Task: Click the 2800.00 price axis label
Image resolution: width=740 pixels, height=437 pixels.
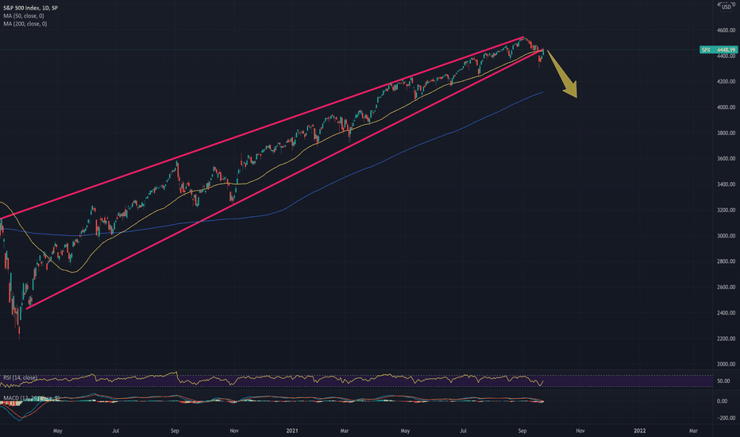Action: click(726, 261)
